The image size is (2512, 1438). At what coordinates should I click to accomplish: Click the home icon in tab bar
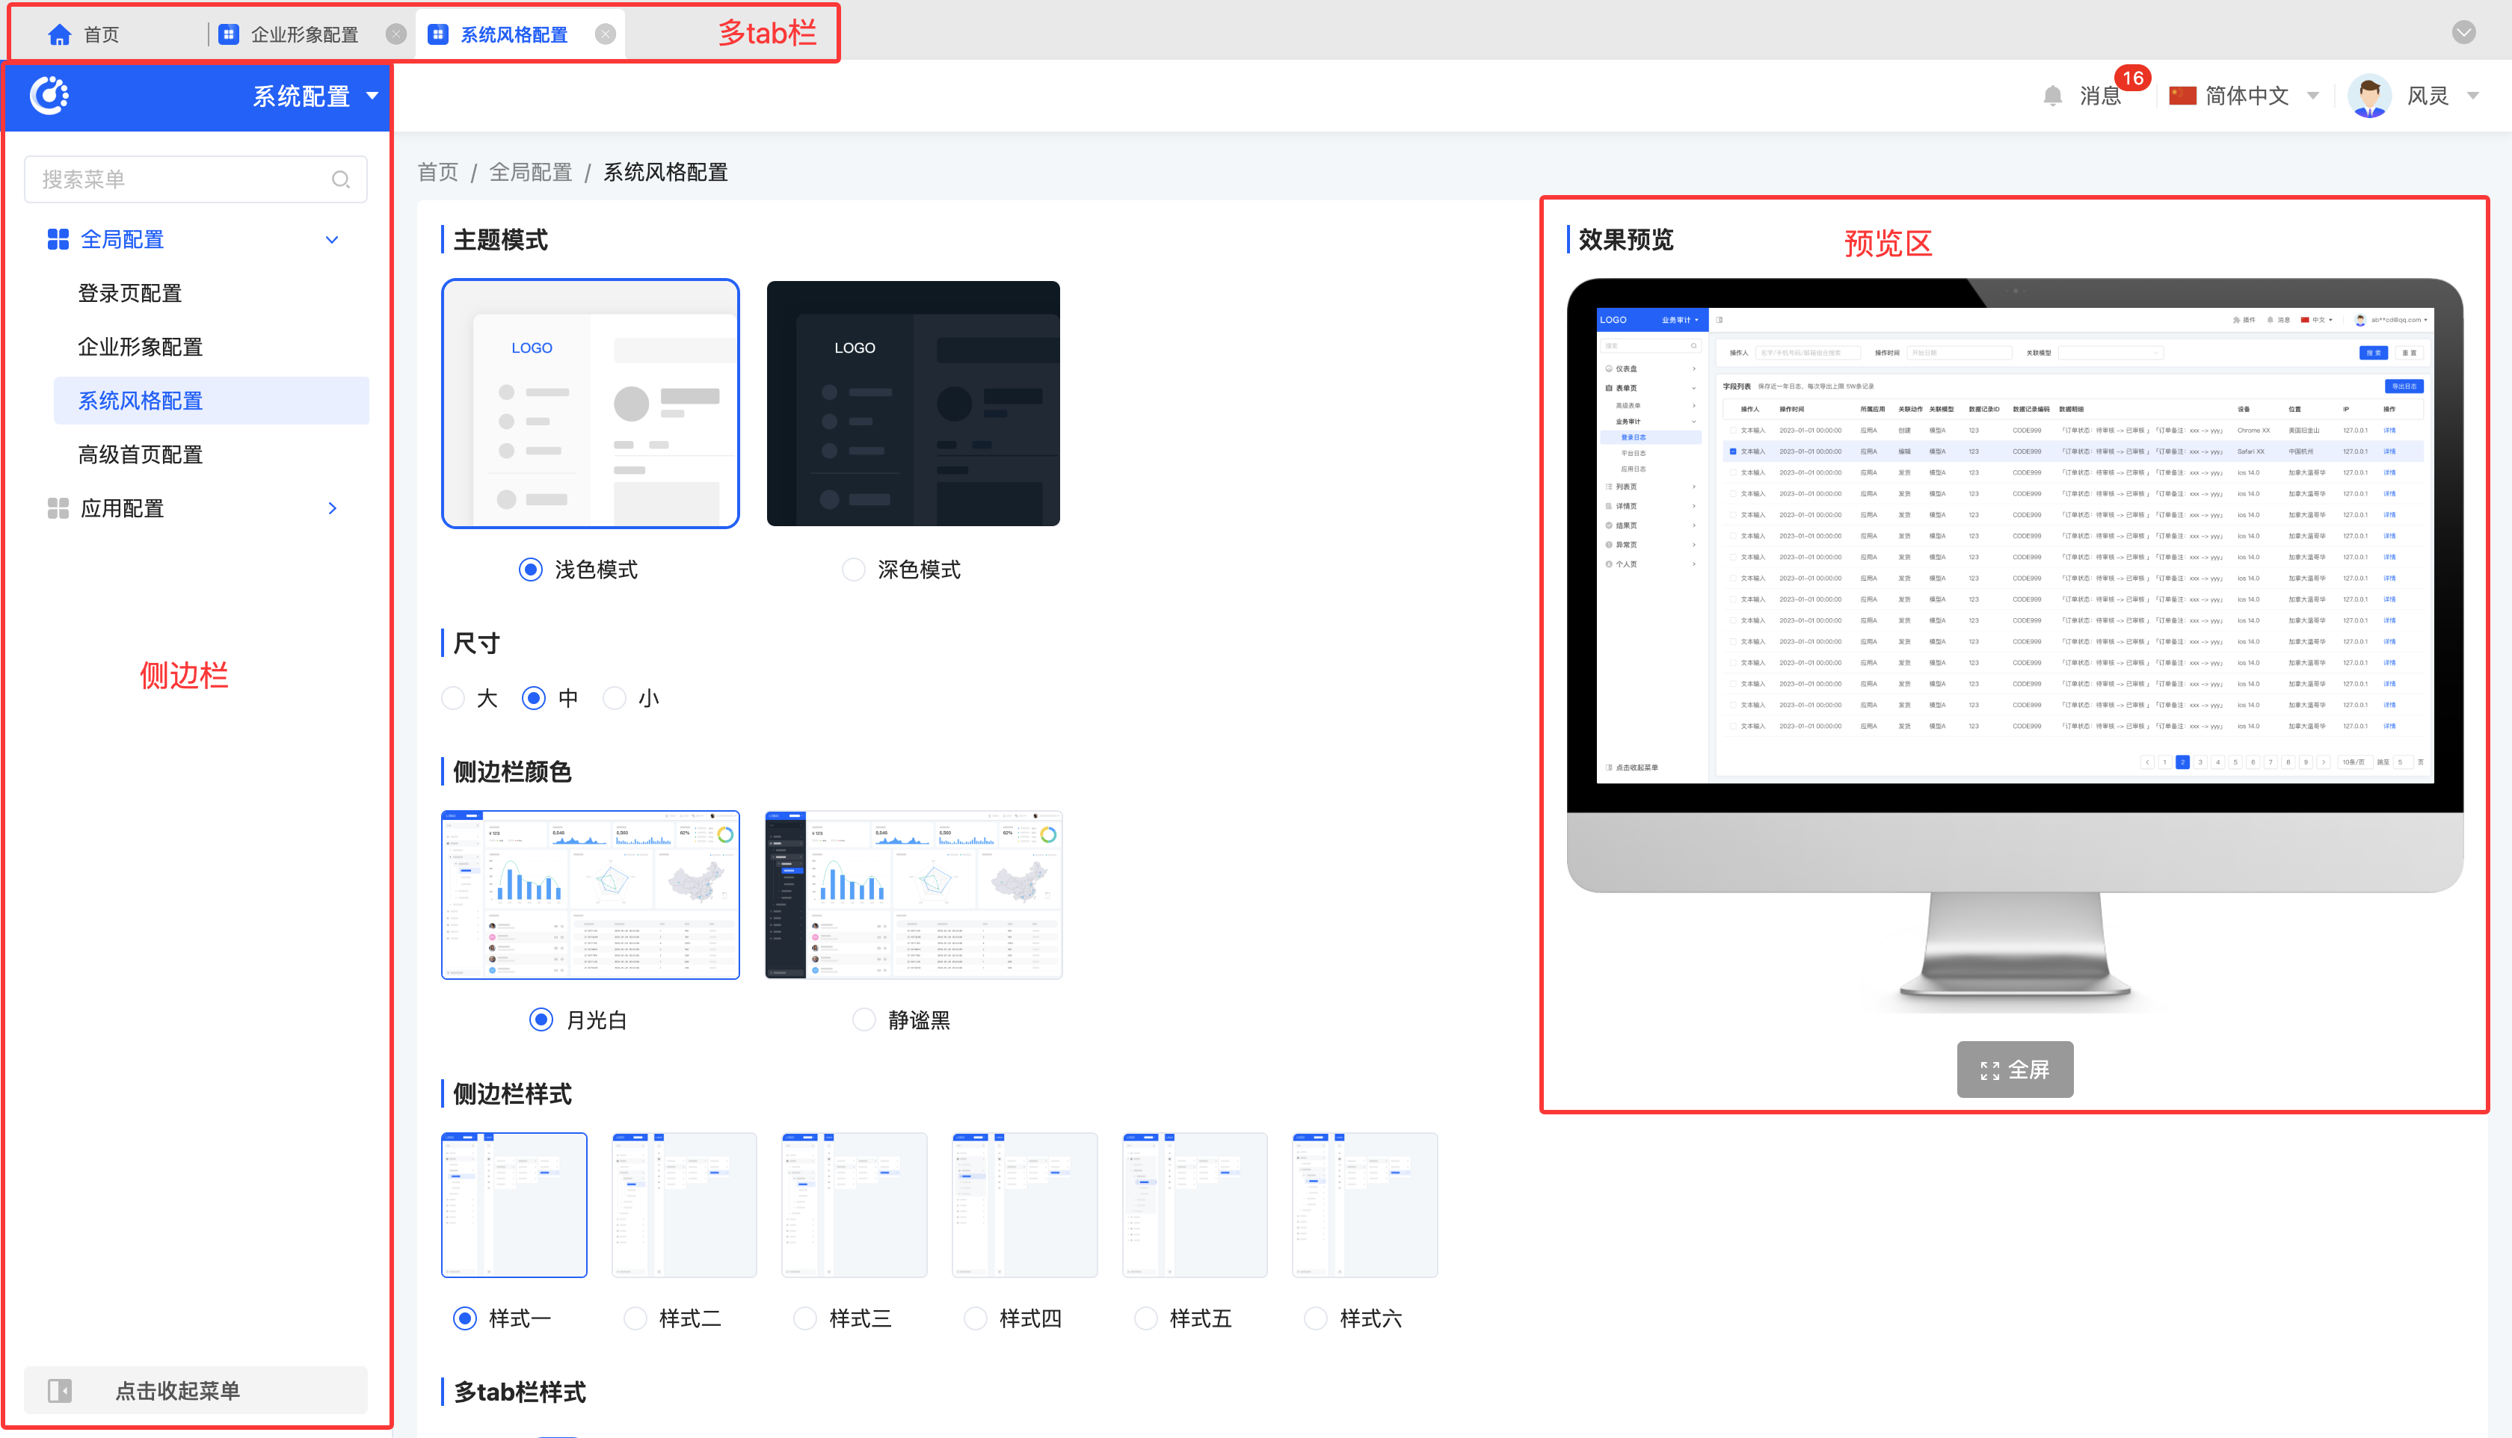pos(59,34)
